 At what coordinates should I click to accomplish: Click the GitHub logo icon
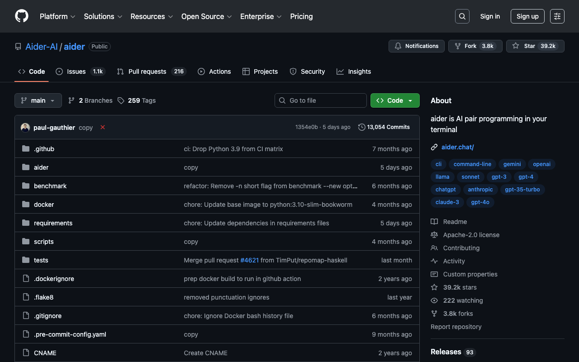pyautogui.click(x=22, y=16)
